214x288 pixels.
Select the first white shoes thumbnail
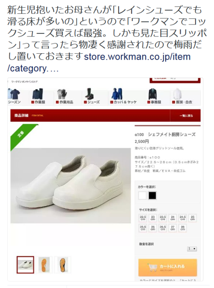click(x=25, y=265)
